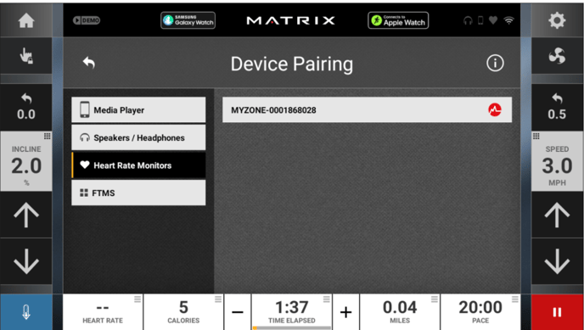584x330 pixels.
Task: Tap Samsung Galaxy Watch badge
Action: coord(188,20)
